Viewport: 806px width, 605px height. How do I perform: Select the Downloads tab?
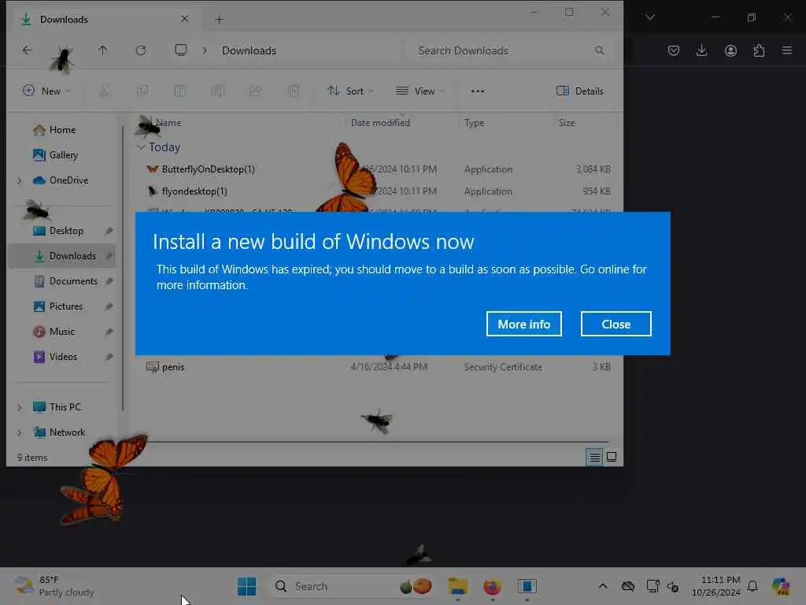[103, 20]
